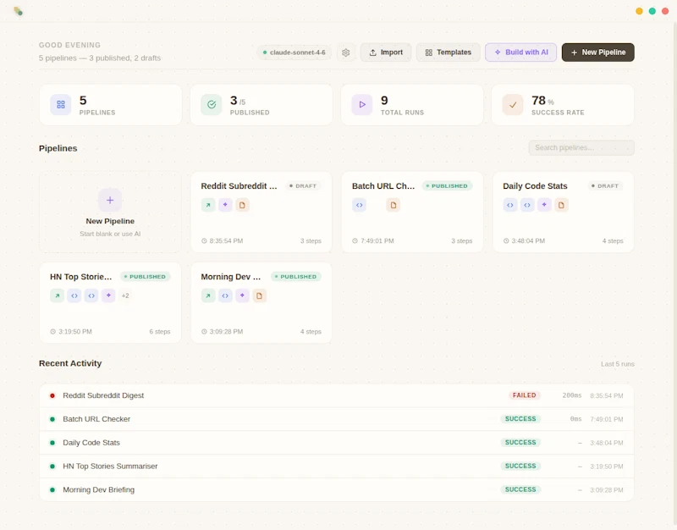This screenshot has width=677, height=530.
Task: Click the dark New Pipeline button
Action: click(x=598, y=52)
